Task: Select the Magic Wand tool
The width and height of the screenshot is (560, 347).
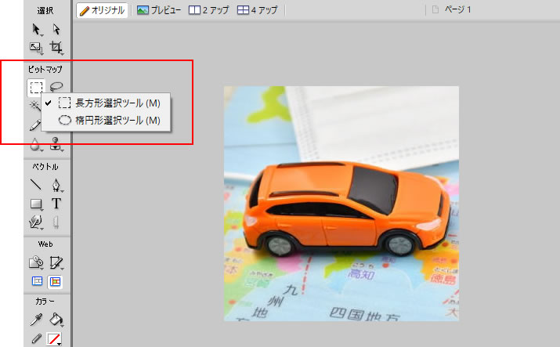Action: (34, 106)
